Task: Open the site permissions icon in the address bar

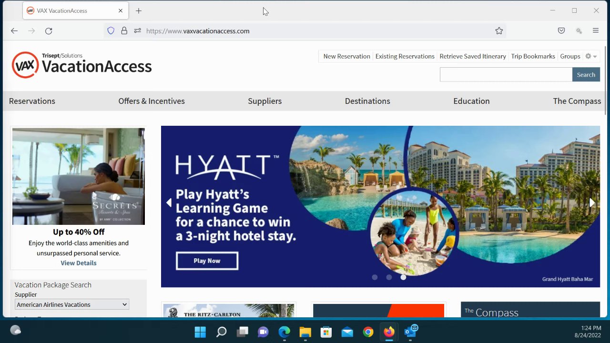Action: point(137,31)
